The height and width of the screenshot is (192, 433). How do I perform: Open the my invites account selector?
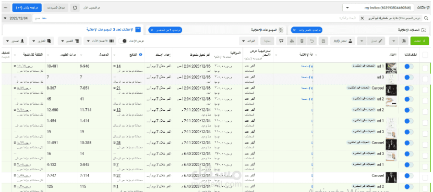point(378,8)
